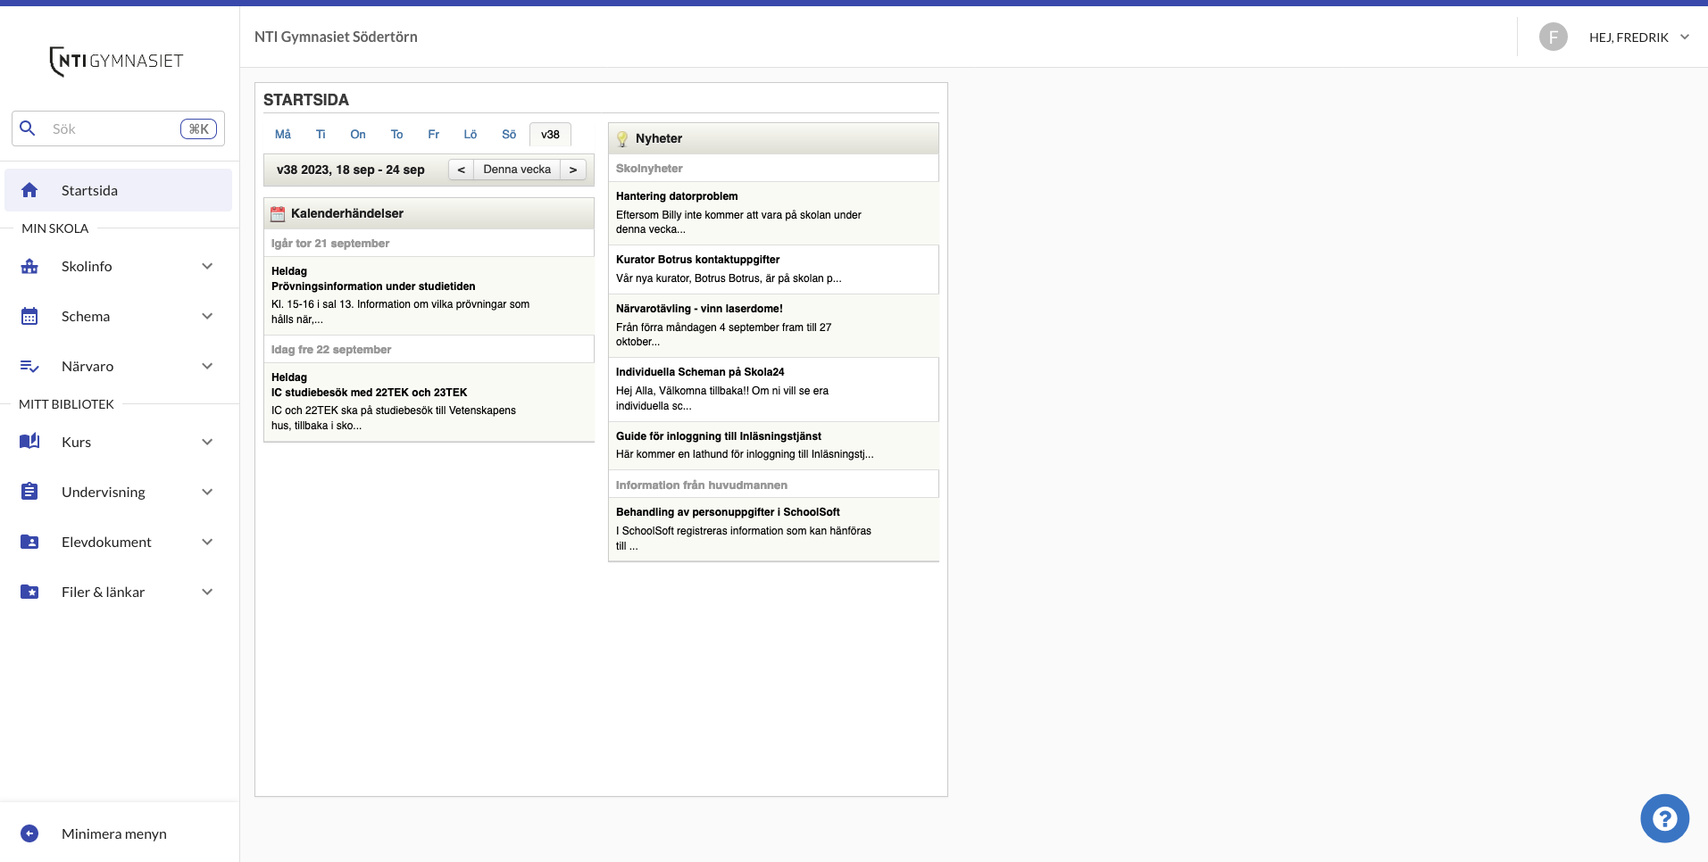The height and width of the screenshot is (862, 1708).
Task: Click Minimera menyn at the bottom
Action: click(113, 833)
